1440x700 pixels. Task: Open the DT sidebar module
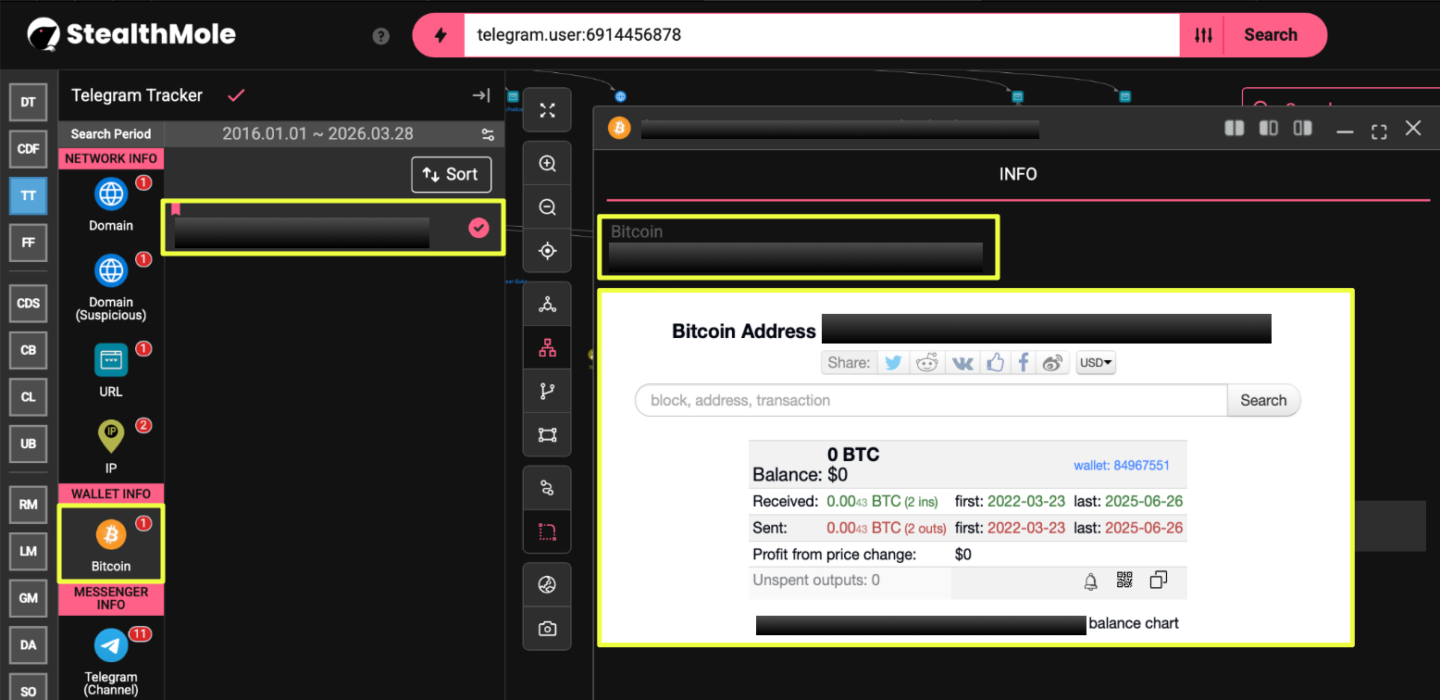click(28, 103)
